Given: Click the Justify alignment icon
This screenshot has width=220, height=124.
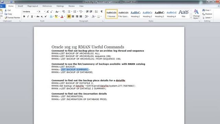Looking at the screenshot, I should pyautogui.click(x=81, y=17).
